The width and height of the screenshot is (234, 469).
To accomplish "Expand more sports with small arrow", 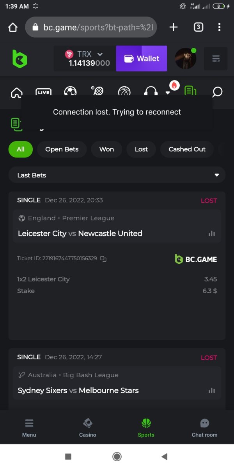I will tap(168, 93).
